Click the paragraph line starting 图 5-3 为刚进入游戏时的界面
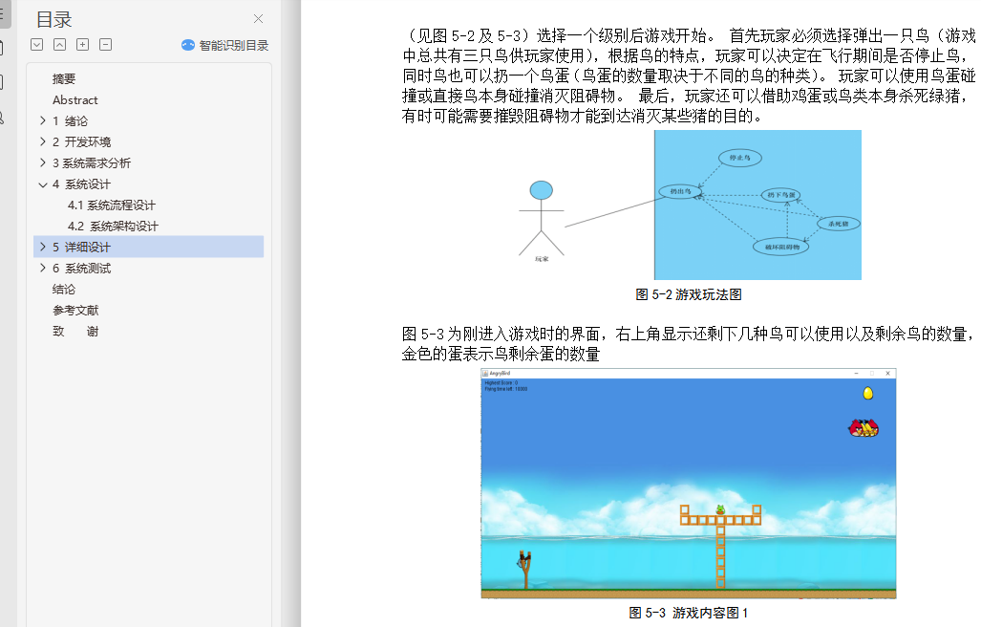 (x=688, y=335)
